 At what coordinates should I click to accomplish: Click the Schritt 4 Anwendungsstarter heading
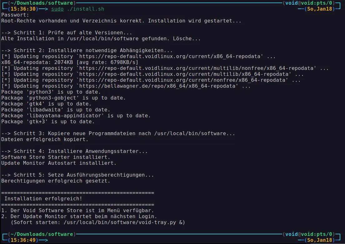click(x=74, y=151)
